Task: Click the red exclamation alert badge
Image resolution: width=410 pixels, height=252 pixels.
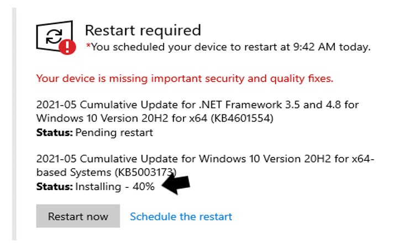Action: [x=67, y=47]
